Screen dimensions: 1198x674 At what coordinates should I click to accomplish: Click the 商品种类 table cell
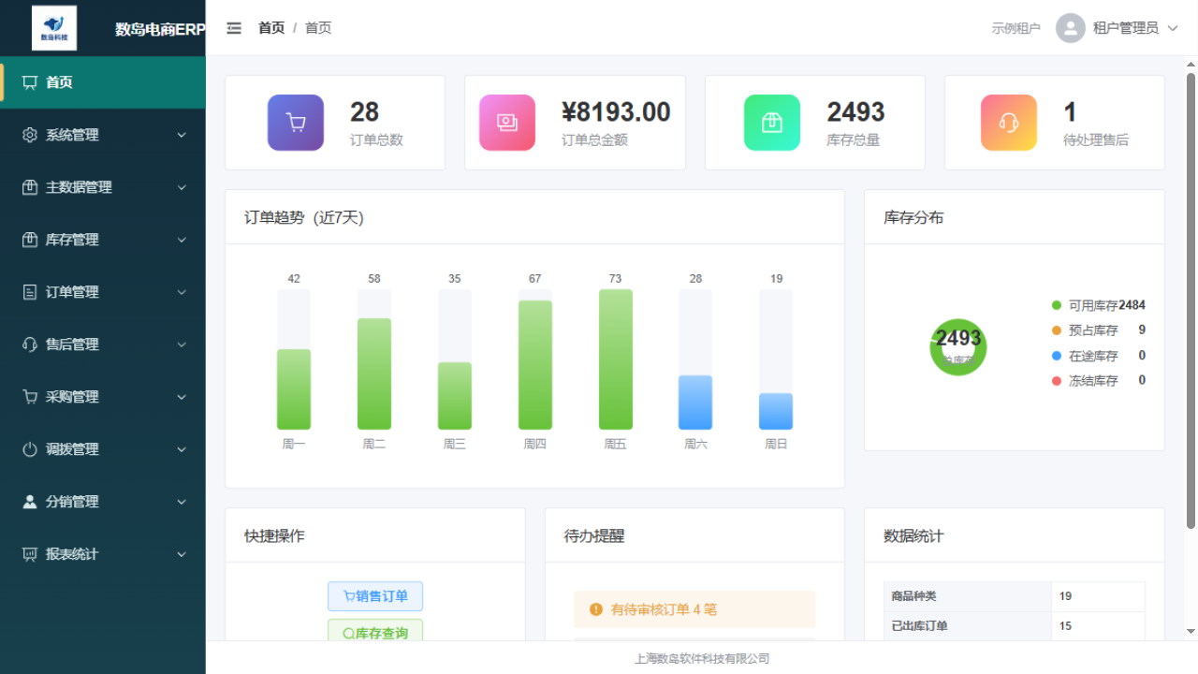coord(968,596)
